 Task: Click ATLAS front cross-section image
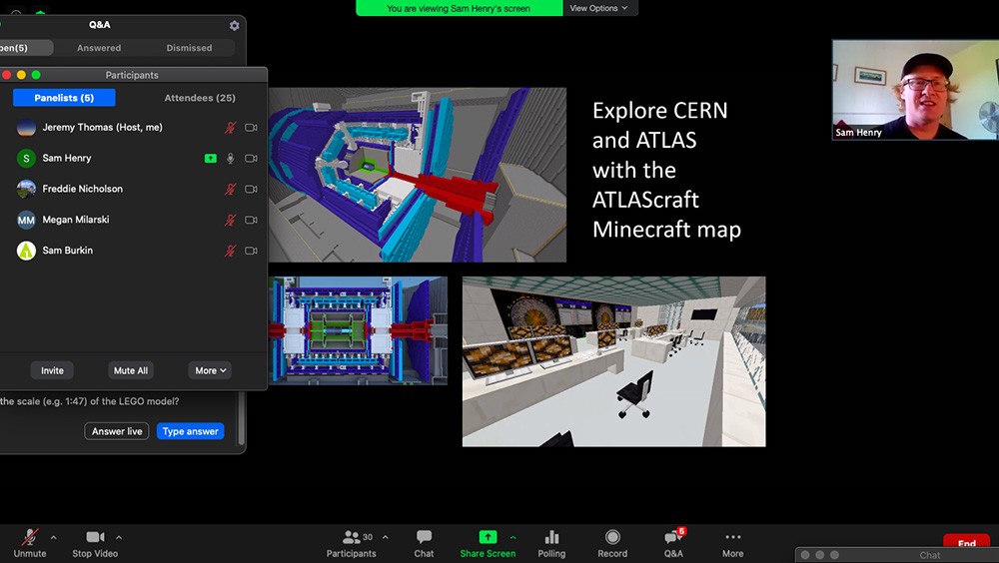358,329
